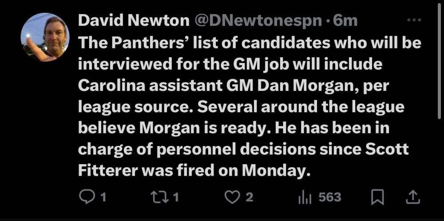Image resolution: width=444 pixels, height=221 pixels.
Task: Bookmark this tweet
Action: 377,197
